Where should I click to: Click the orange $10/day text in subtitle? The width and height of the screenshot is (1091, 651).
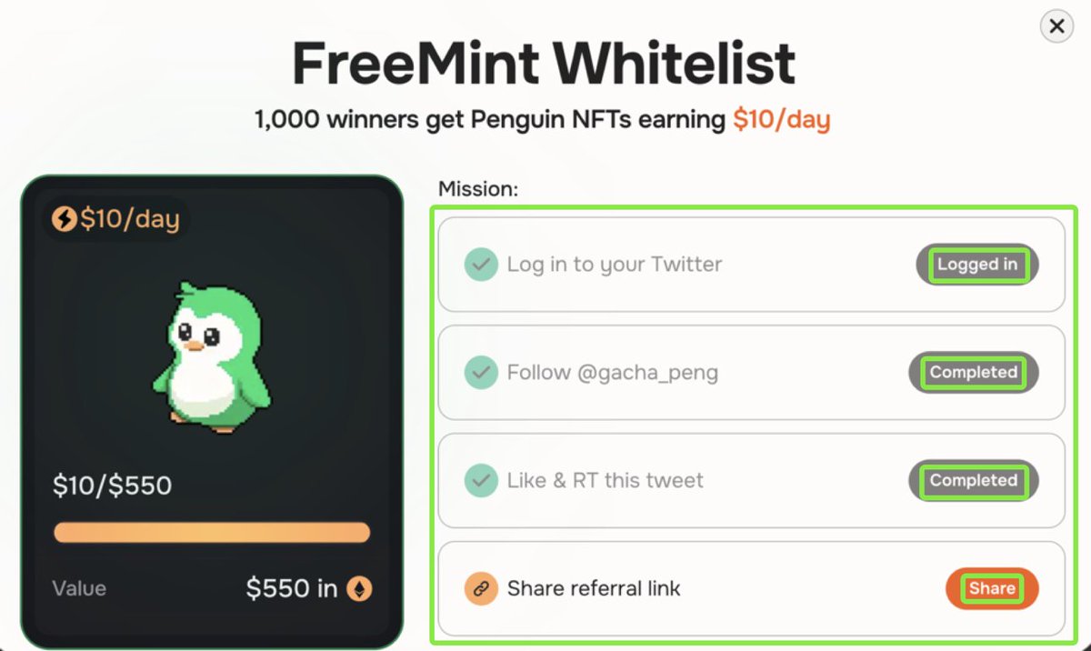pos(782,119)
